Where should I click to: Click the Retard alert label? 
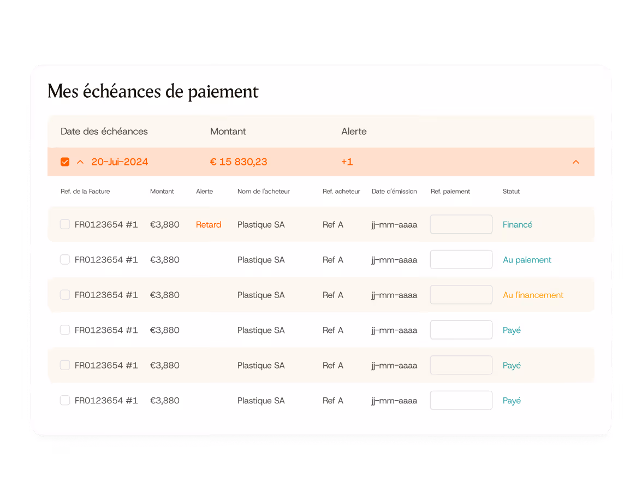coord(209,224)
